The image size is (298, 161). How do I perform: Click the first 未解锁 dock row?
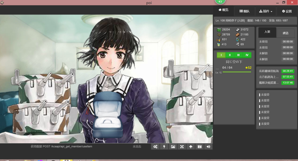pyautogui.click(x=276, y=53)
